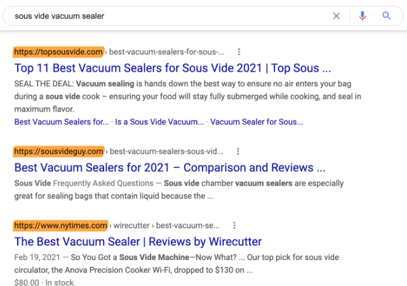The height and width of the screenshot is (286, 407).
Task: Open three-dot menu for sousvideguy.com result
Action: tap(237, 152)
